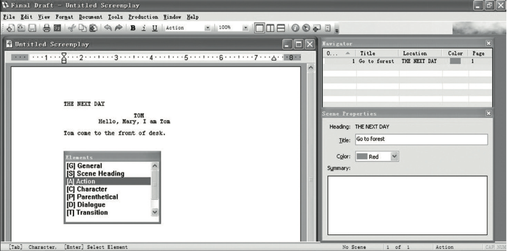Image resolution: width=507 pixels, height=251 pixels.
Task: Toggle italic formatting
Action: click(x=144, y=28)
